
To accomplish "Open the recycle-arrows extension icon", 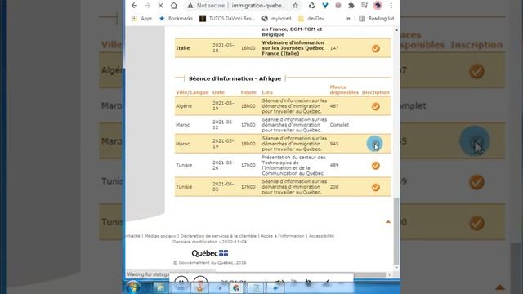I will (311, 6).
